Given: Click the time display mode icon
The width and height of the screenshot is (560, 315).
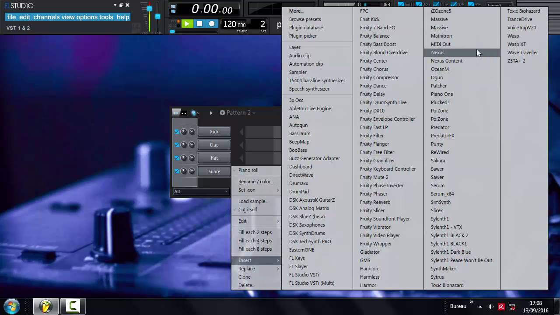Looking at the screenshot, I should 173,9.
